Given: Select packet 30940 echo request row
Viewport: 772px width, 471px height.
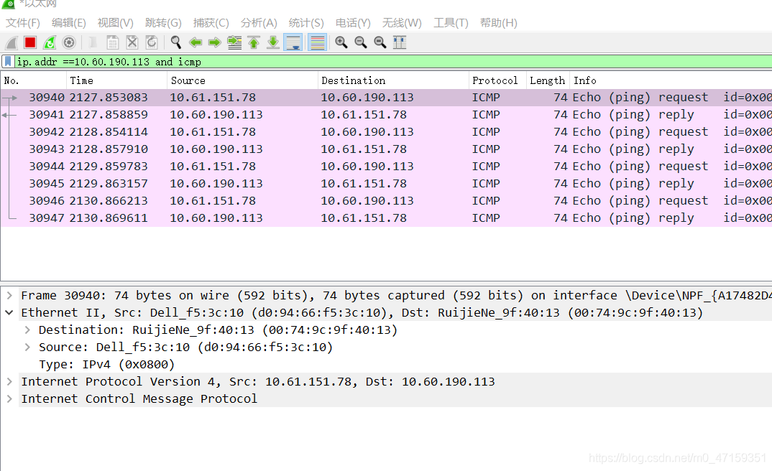Looking at the screenshot, I should tap(386, 98).
